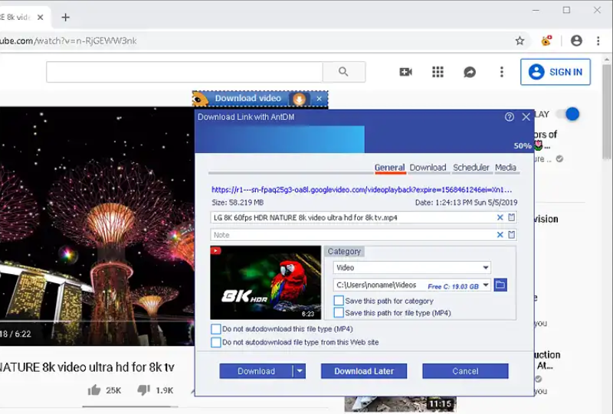Paste clipboard into the file name field
Viewport: 613px width, 414px height.
511,217
